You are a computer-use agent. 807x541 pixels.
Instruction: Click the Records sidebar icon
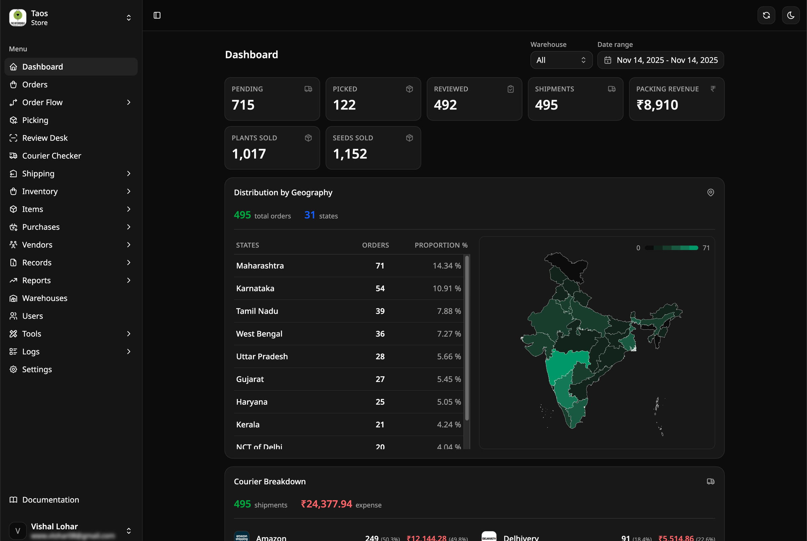(x=13, y=263)
